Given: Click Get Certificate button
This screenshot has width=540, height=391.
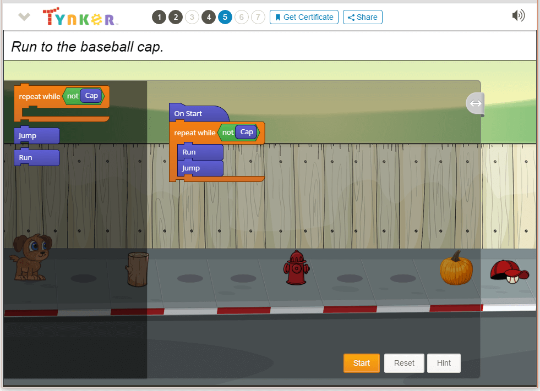Looking at the screenshot, I should (x=304, y=17).
